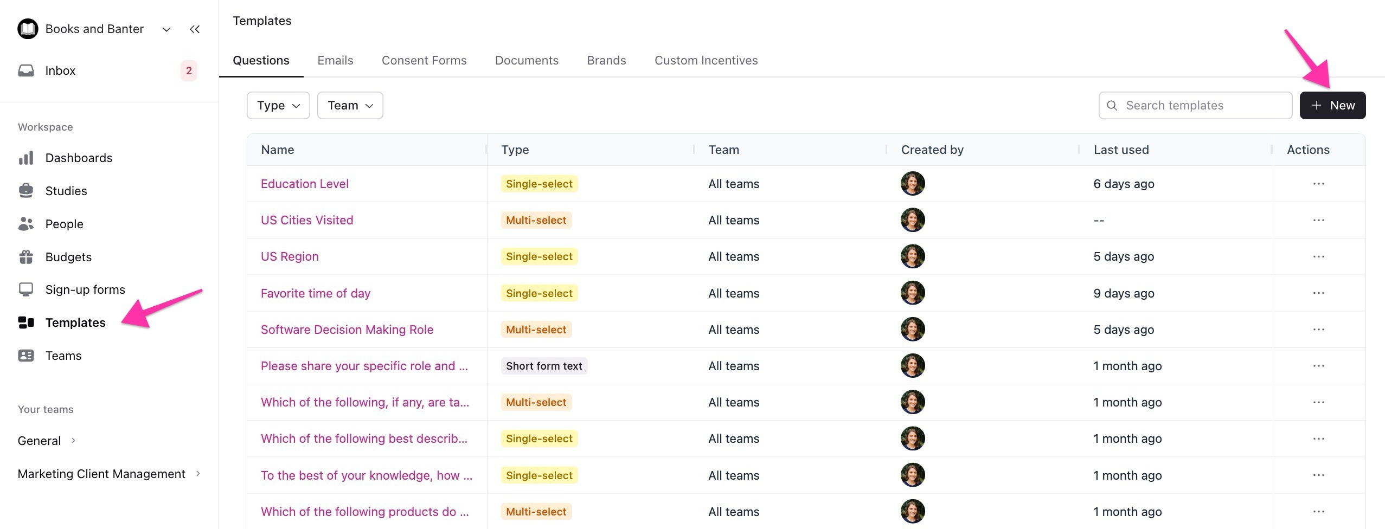Switch to the Consent Forms tab
Image resolution: width=1385 pixels, height=529 pixels.
pos(424,60)
